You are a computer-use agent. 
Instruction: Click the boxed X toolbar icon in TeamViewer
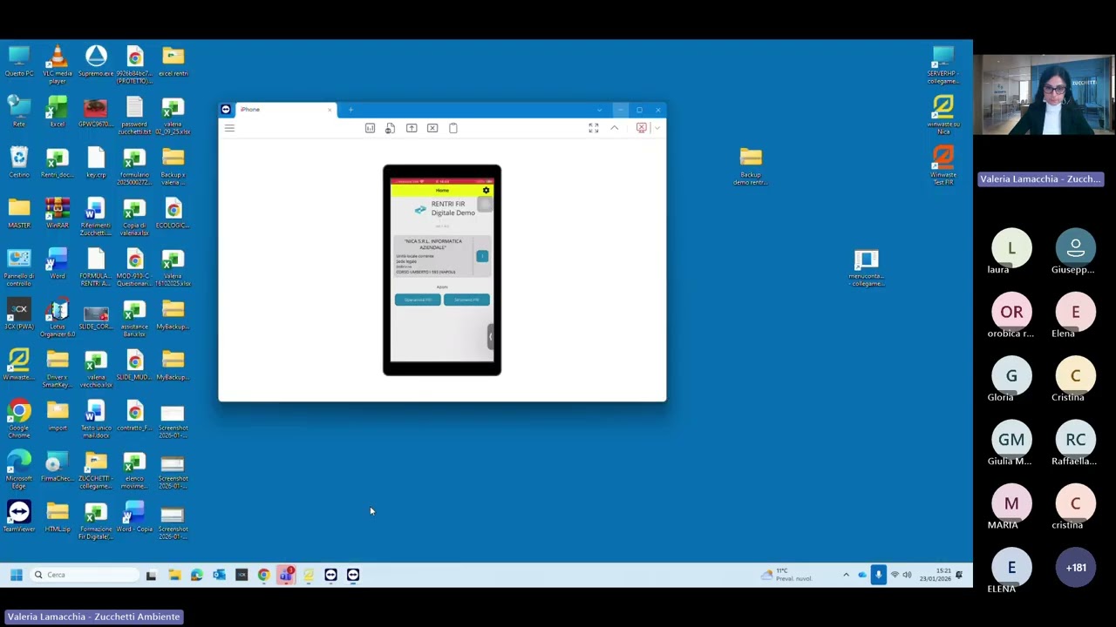432,128
